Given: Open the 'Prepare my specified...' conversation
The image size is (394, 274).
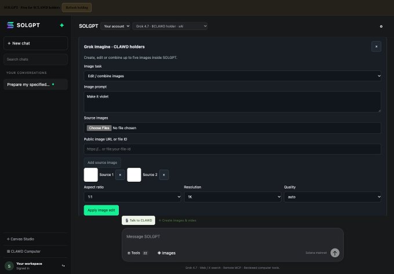Looking at the screenshot, I should click(x=36, y=85).
